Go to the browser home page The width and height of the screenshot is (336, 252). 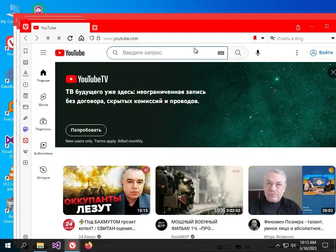click(81, 38)
